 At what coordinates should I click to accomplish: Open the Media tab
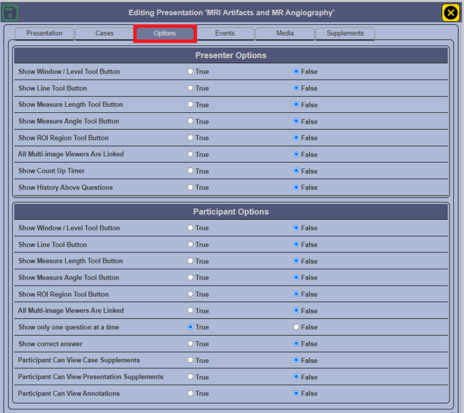(x=285, y=33)
